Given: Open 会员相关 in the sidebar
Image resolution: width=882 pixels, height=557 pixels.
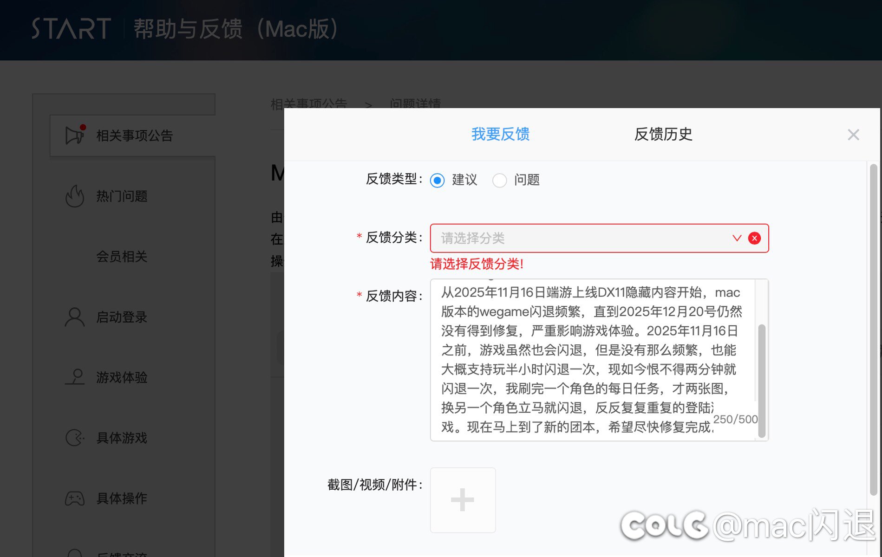Looking at the screenshot, I should point(122,257).
